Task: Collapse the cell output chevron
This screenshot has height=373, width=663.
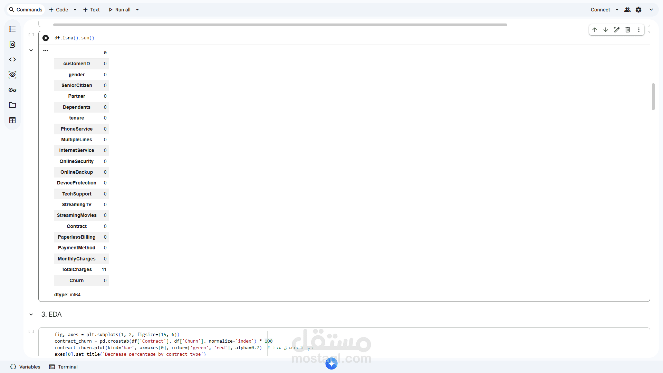Action: click(x=31, y=50)
